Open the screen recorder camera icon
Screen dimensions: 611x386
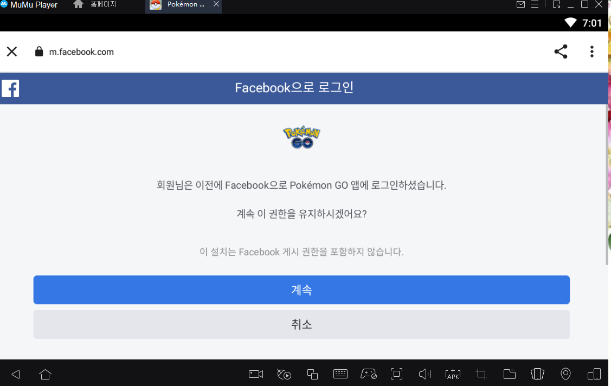point(256,374)
